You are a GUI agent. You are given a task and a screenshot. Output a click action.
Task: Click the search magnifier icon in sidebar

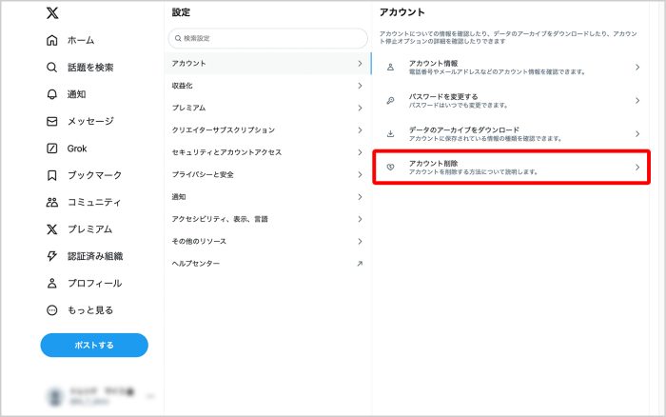click(x=52, y=68)
